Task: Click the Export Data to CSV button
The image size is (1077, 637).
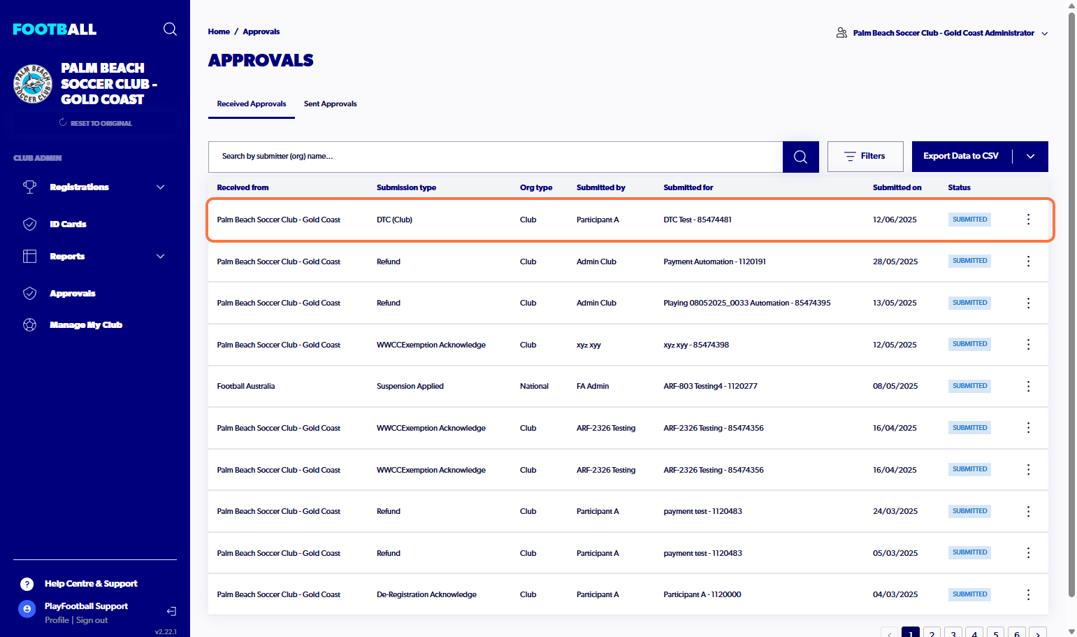Action: click(960, 157)
